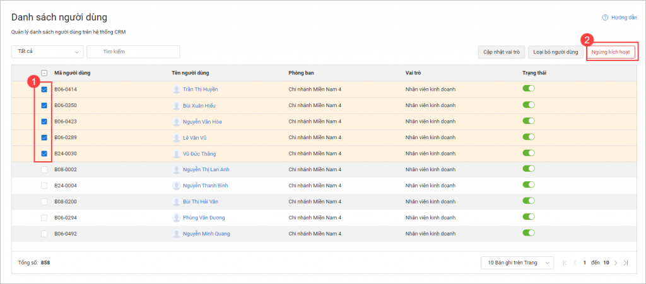The width and height of the screenshot is (646, 284).
Task: Jump to last page arrow icon
Action: [x=626, y=263]
